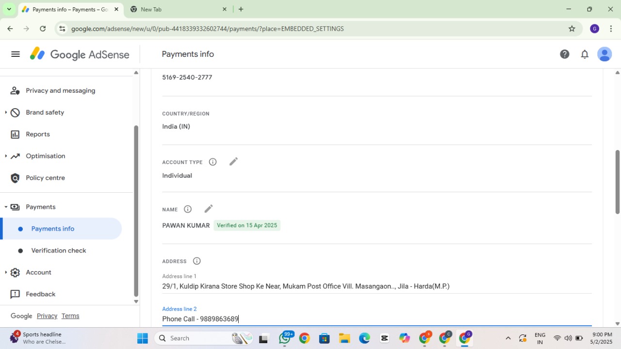This screenshot has height=349, width=621.
Task: Click the 'Verified on 15 Apr 2025' badge
Action: coord(247,225)
